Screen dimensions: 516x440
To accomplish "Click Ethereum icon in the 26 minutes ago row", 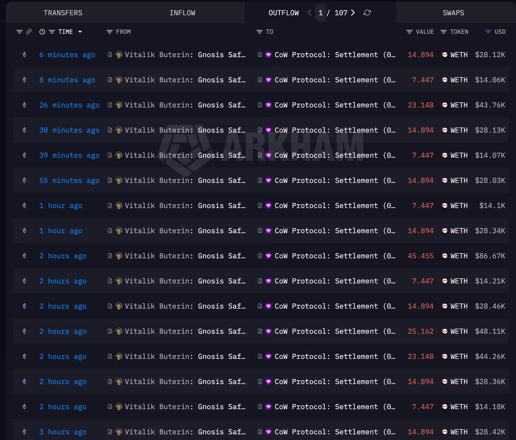I will coord(25,105).
